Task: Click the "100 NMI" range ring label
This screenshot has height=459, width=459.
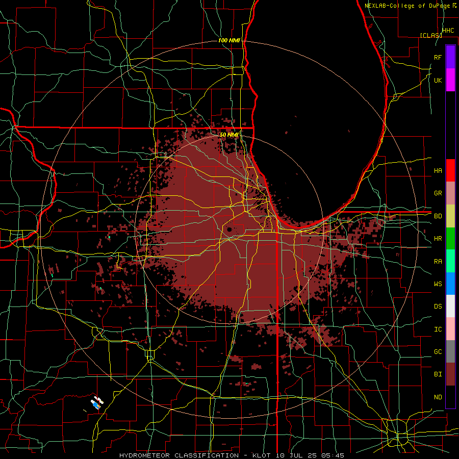Action: point(229,40)
